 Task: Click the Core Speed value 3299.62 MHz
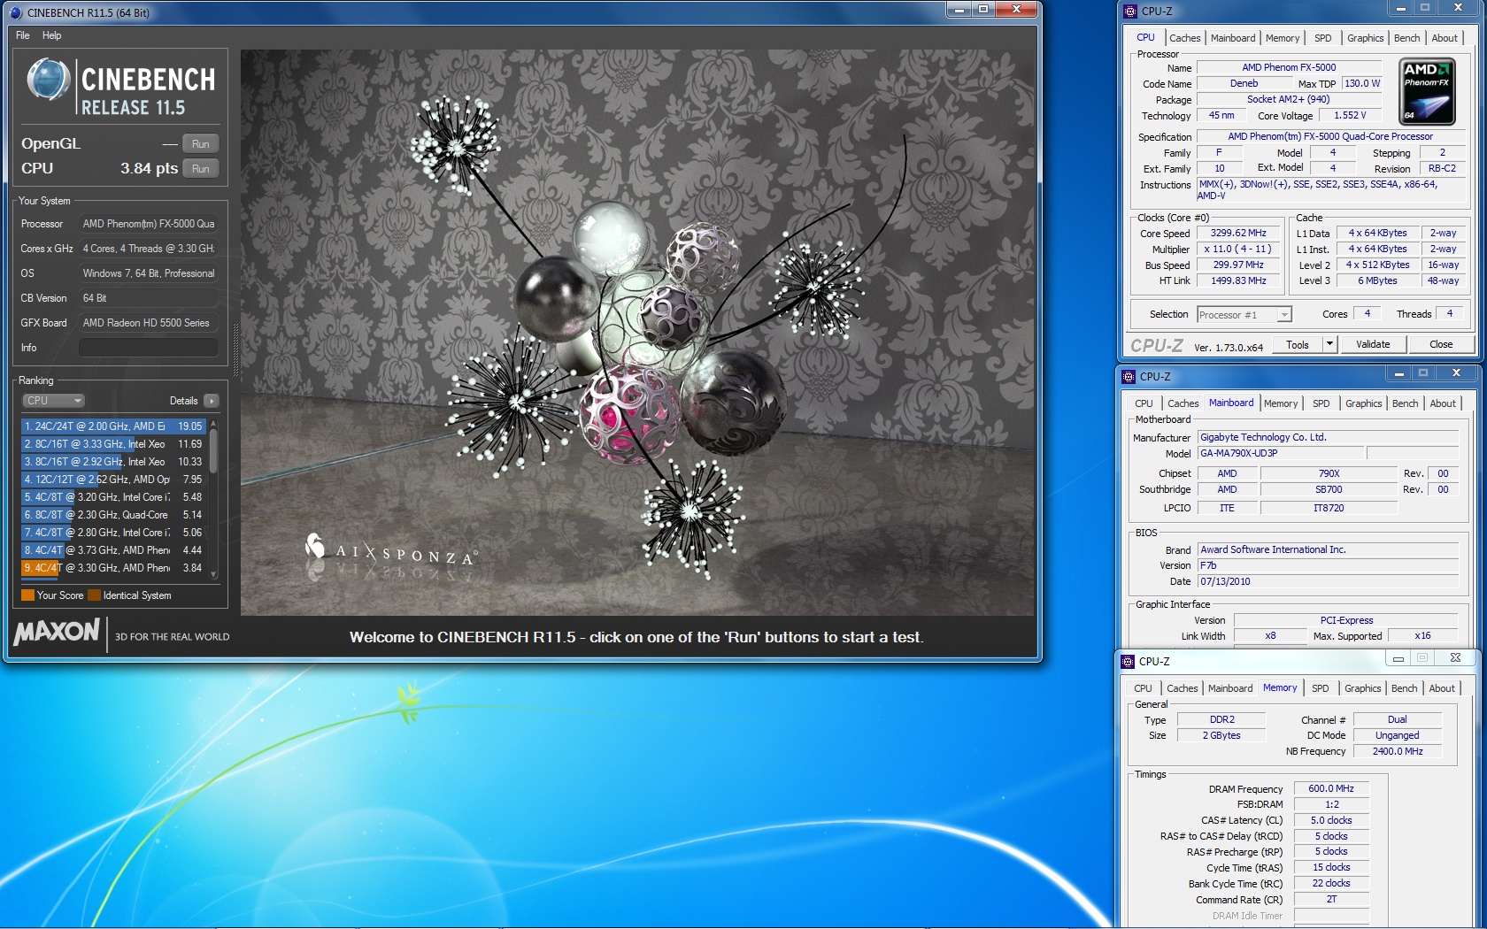[1238, 234]
